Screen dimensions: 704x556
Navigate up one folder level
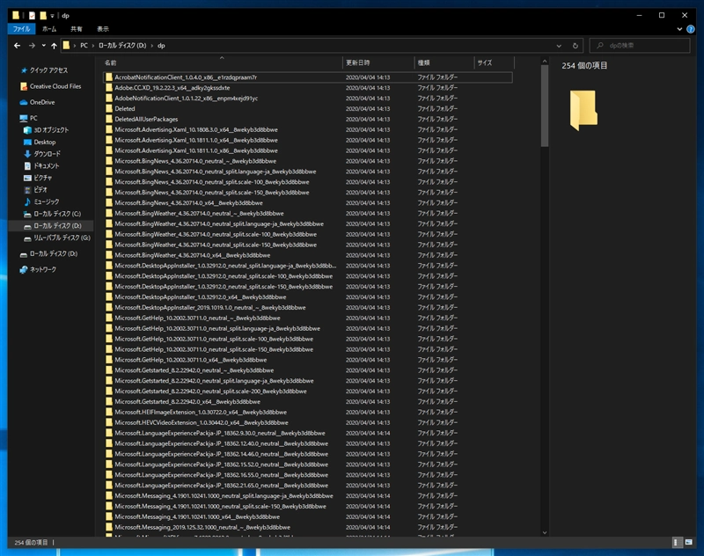pyautogui.click(x=54, y=46)
